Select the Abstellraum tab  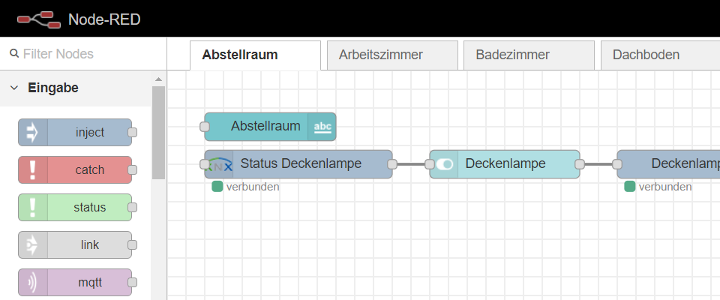(240, 55)
